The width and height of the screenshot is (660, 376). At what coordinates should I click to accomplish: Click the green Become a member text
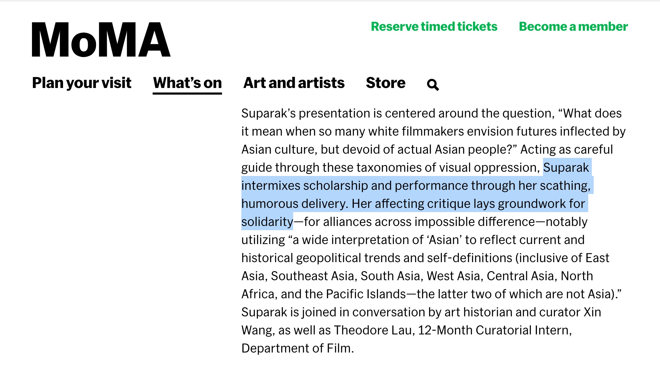[573, 27]
